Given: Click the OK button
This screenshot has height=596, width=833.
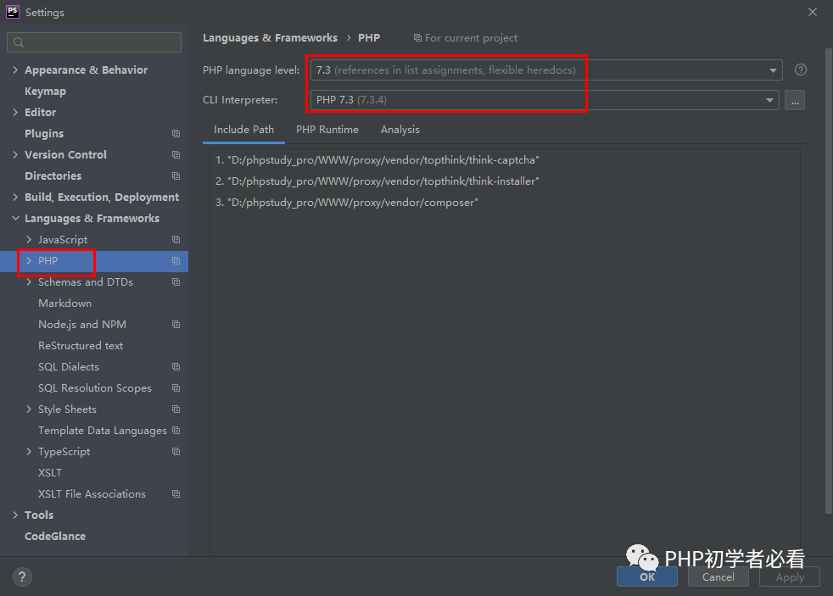Looking at the screenshot, I should pyautogui.click(x=647, y=577).
